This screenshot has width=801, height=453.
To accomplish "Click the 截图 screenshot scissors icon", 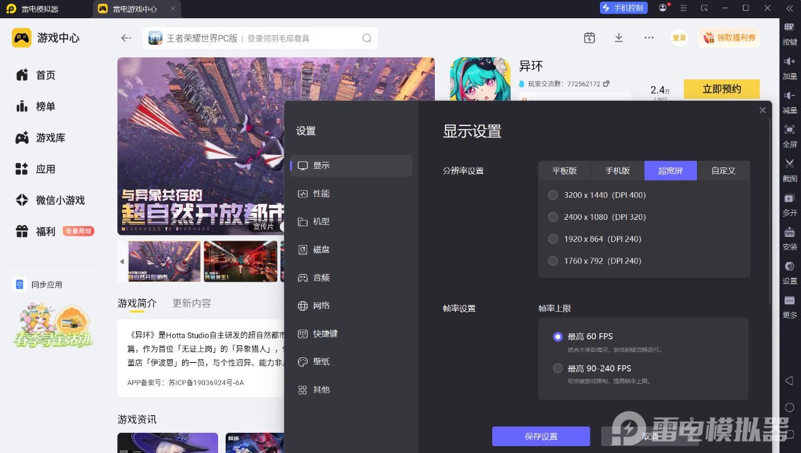I will [789, 164].
